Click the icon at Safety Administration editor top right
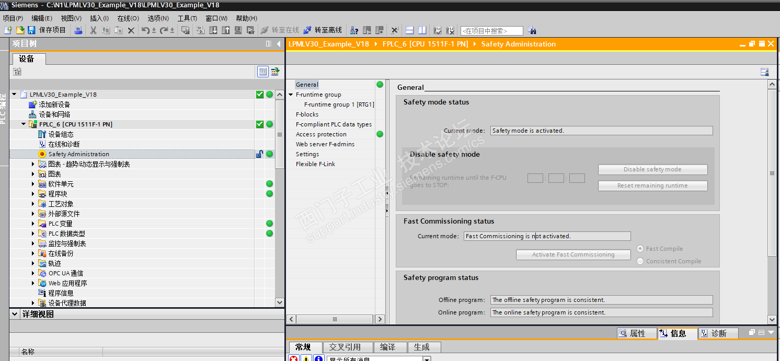Image resolution: width=780 pixels, height=361 pixels. (x=764, y=72)
